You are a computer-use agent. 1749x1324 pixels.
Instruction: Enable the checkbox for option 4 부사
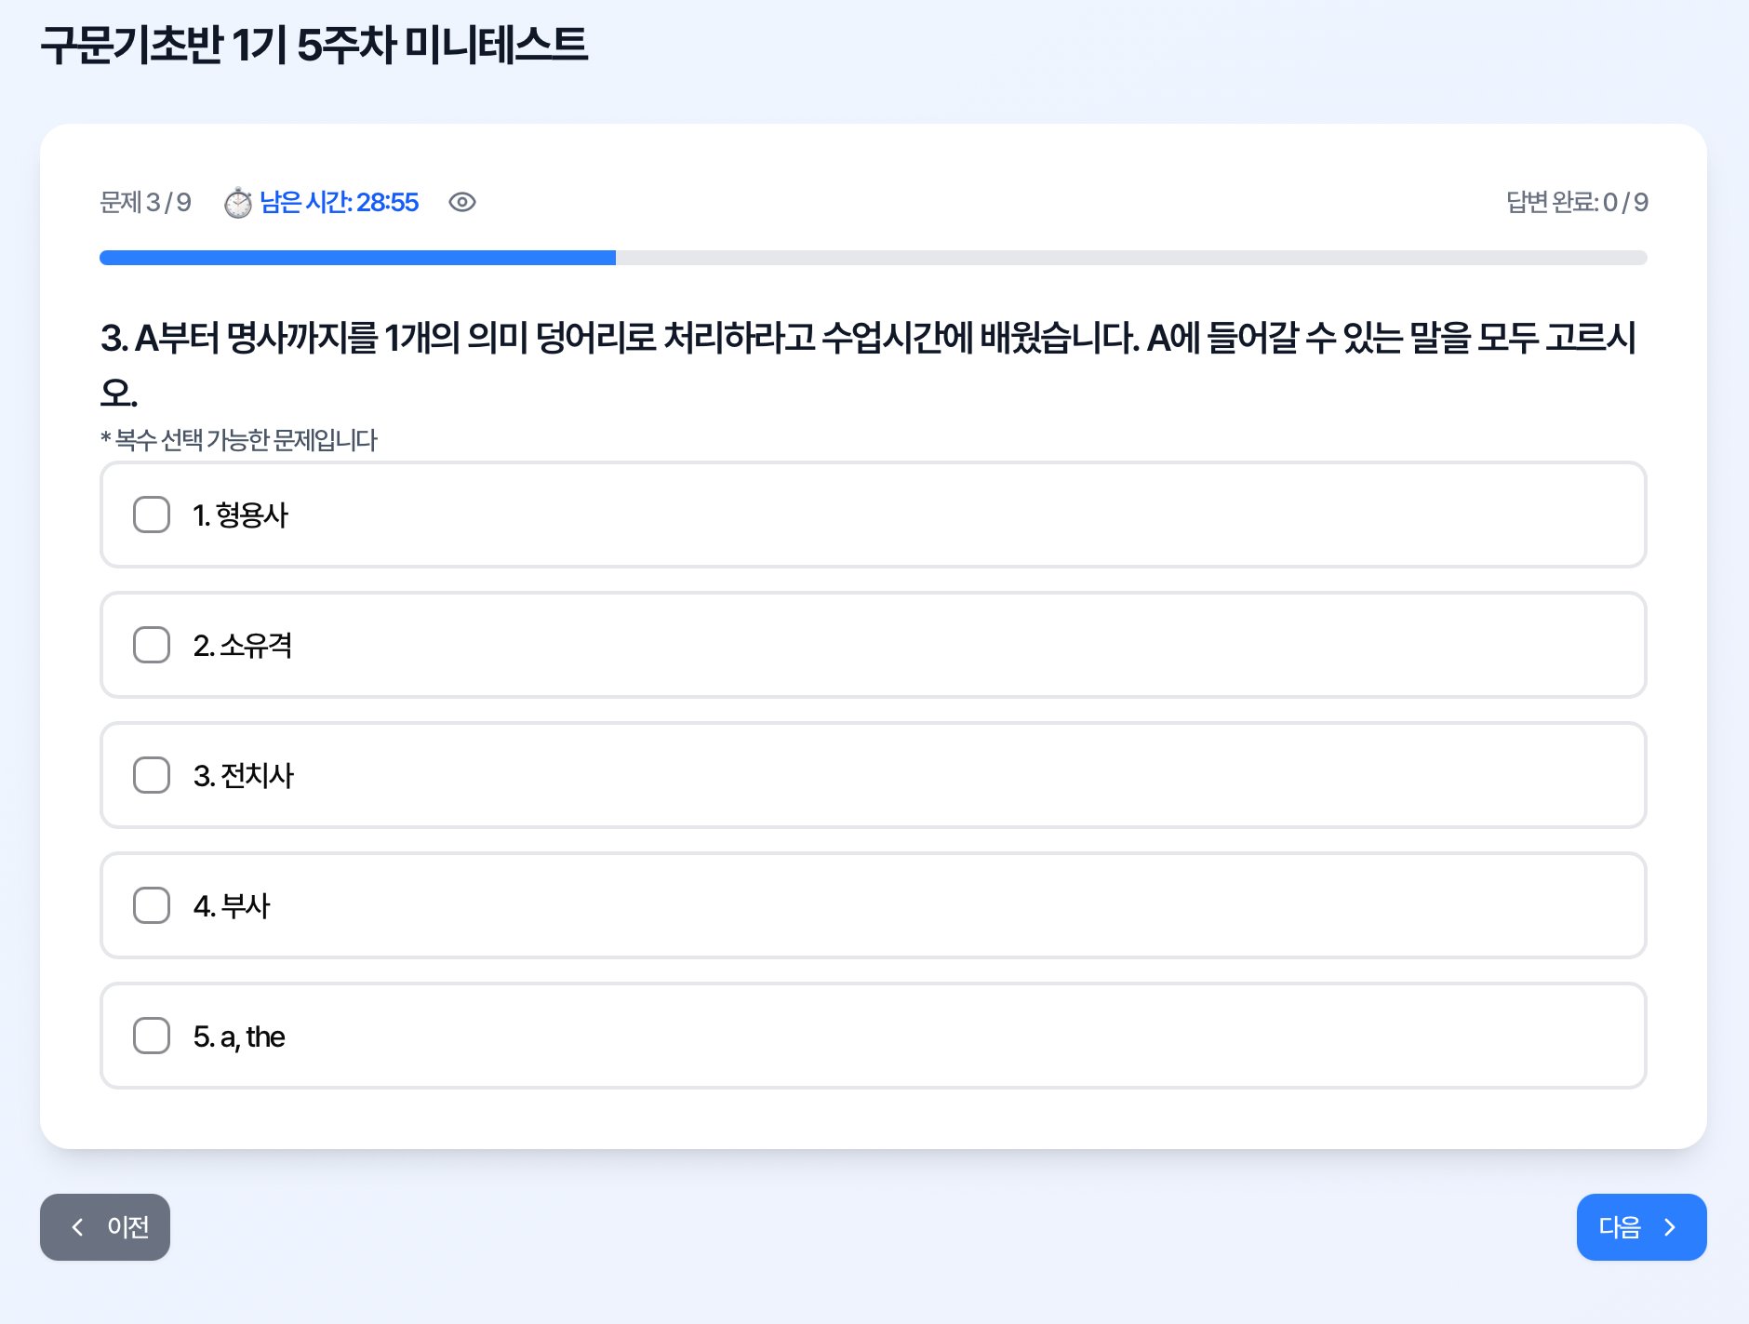pos(151,905)
